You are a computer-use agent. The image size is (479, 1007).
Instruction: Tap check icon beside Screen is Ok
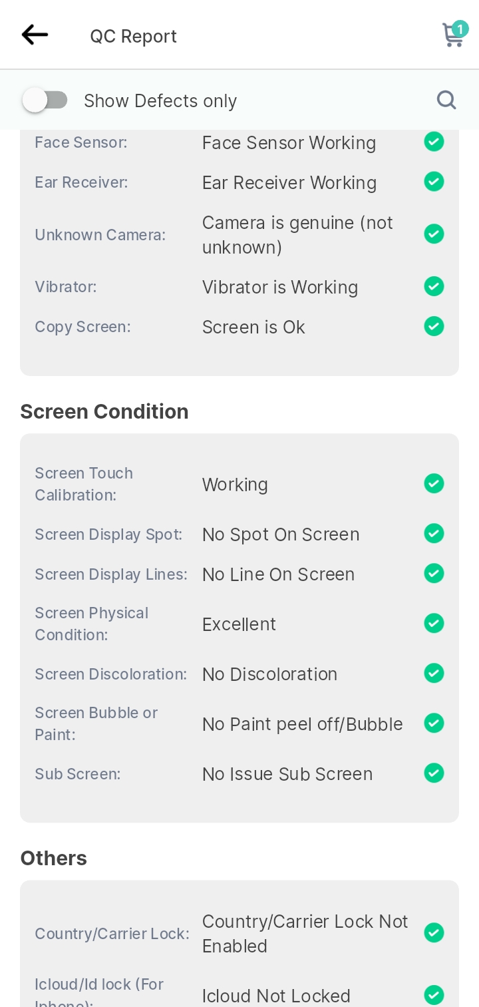point(434,326)
